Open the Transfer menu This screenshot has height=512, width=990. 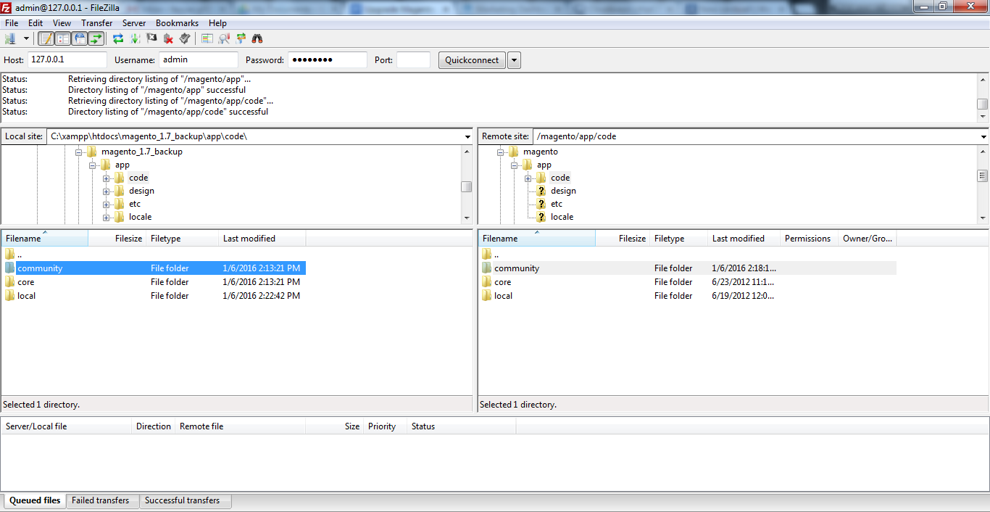pos(97,23)
